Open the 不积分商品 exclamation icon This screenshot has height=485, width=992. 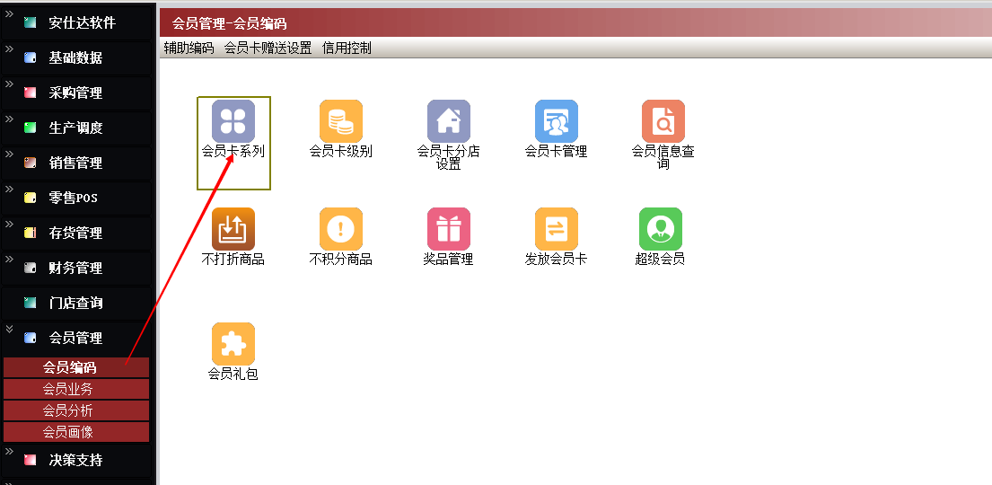[341, 228]
